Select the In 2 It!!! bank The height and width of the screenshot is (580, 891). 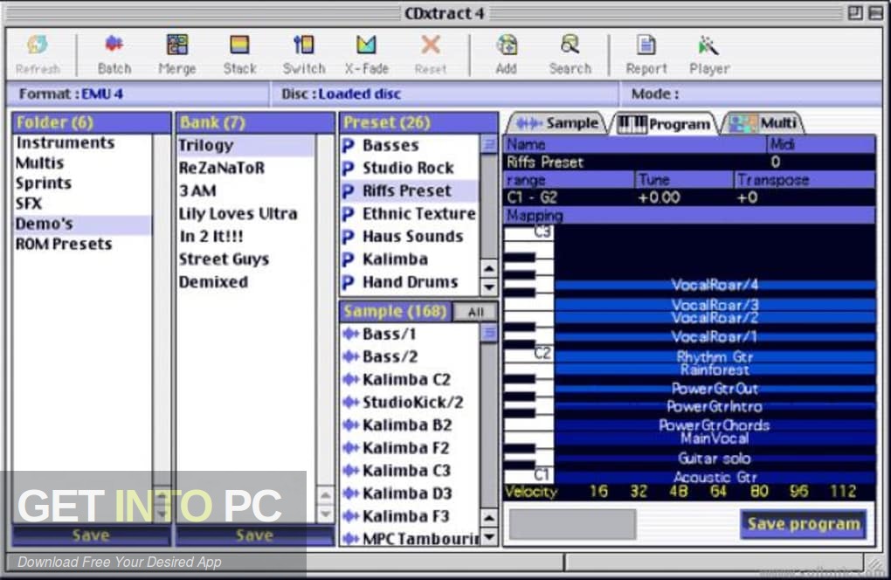pos(246,237)
